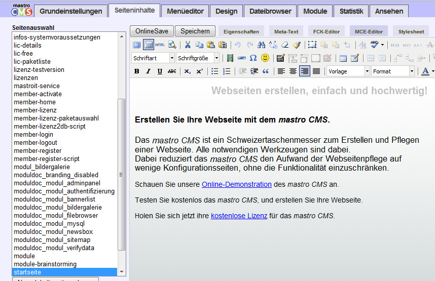Open the Menüeditor tab

tap(185, 11)
